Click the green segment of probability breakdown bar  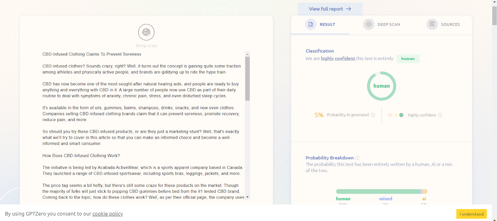pos(378,192)
